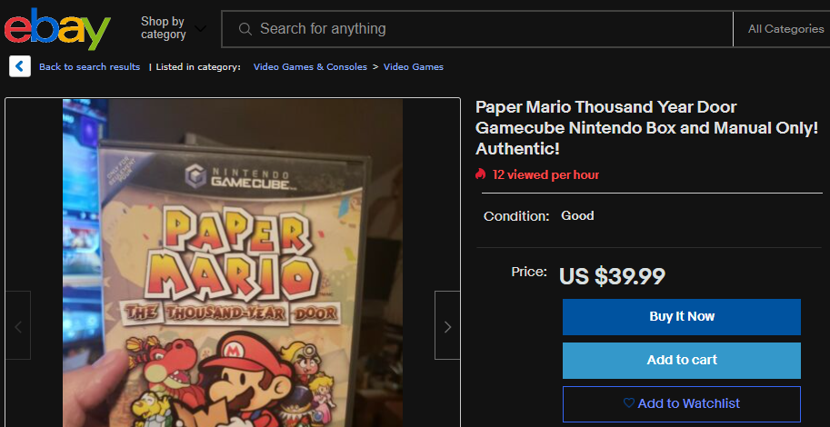Click the blue back arrow icon
Image resolution: width=830 pixels, height=427 pixels.
coord(20,66)
